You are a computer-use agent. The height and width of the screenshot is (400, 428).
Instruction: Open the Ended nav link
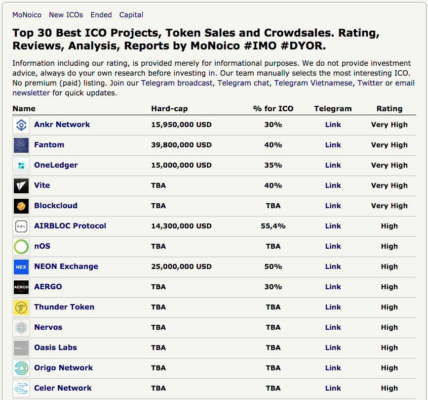[x=101, y=15]
